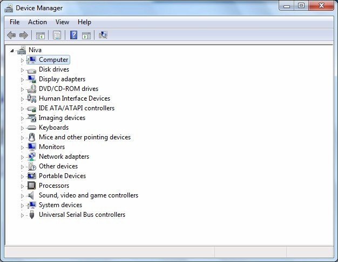The height and width of the screenshot is (262, 338).
Task: Click the USB plug icon
Action: pyautogui.click(x=32, y=215)
